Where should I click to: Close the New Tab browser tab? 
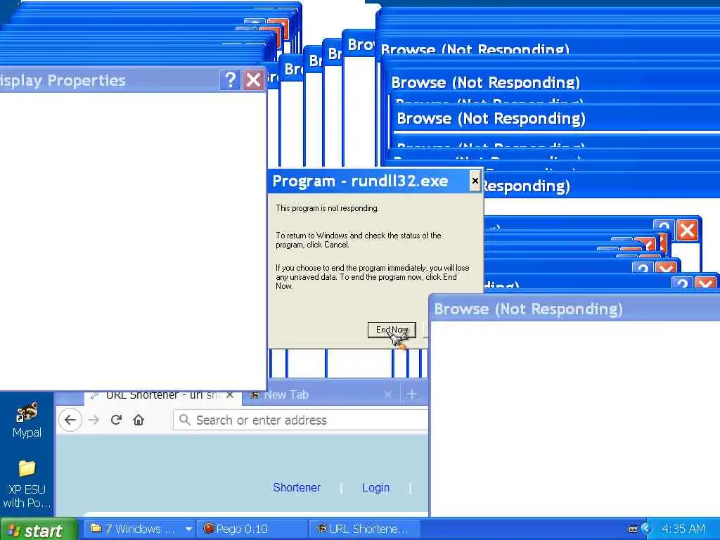click(x=388, y=394)
